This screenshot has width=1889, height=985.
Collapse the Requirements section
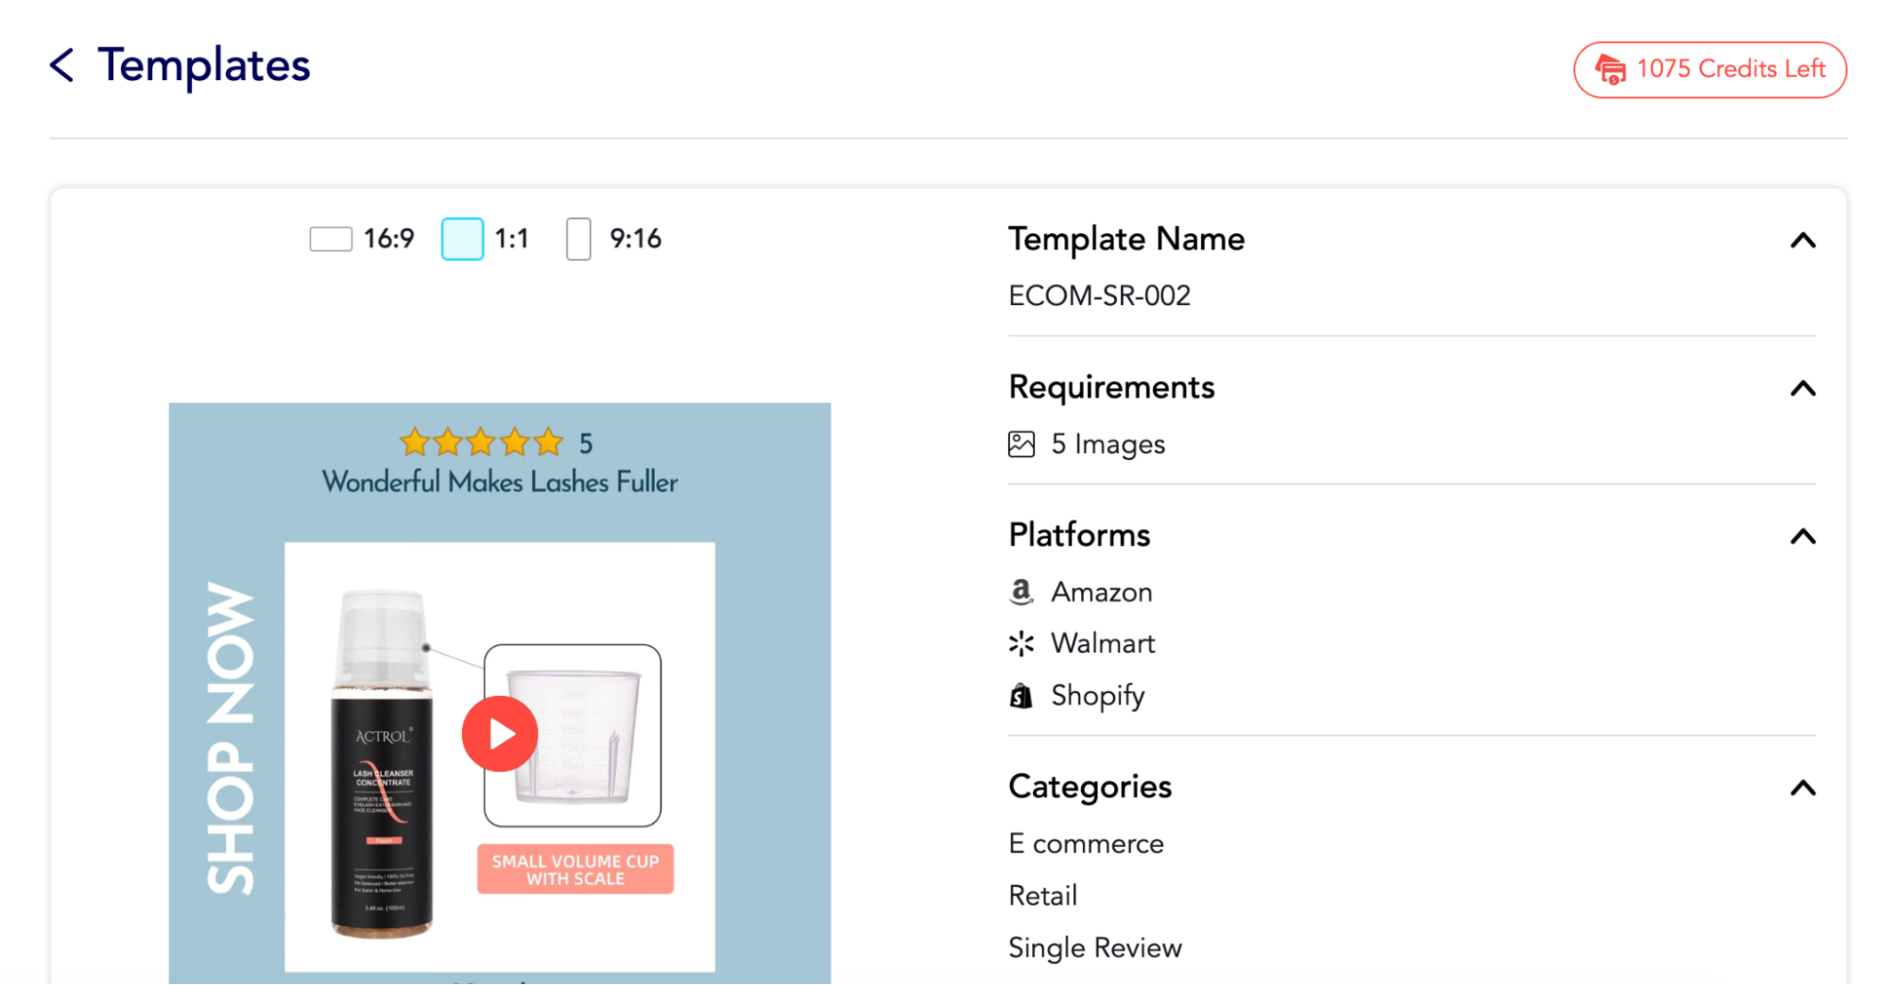coord(1802,388)
